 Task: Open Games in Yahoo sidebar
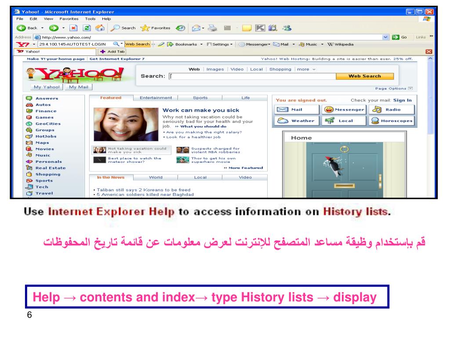(44, 117)
